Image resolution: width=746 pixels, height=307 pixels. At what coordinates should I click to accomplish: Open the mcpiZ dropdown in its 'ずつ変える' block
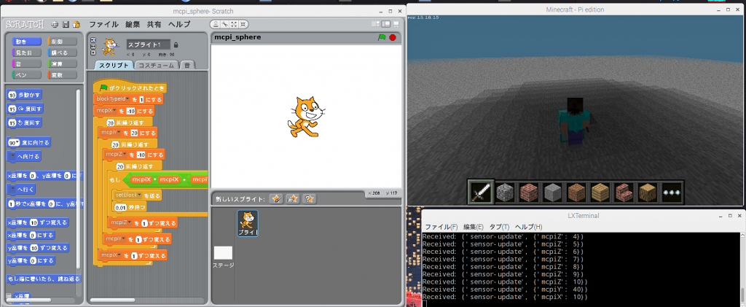click(130, 222)
